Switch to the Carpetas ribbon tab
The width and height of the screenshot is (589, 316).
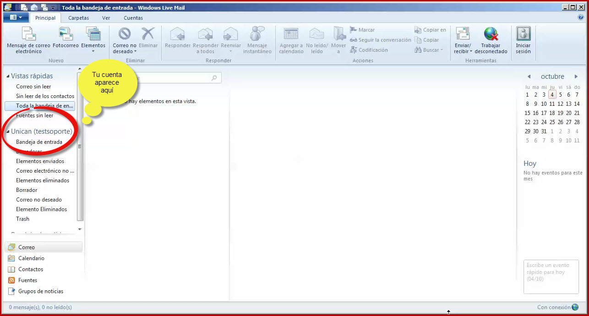click(x=79, y=18)
